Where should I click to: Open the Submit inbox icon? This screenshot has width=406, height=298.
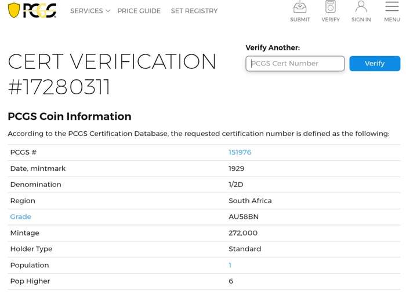[300, 6]
